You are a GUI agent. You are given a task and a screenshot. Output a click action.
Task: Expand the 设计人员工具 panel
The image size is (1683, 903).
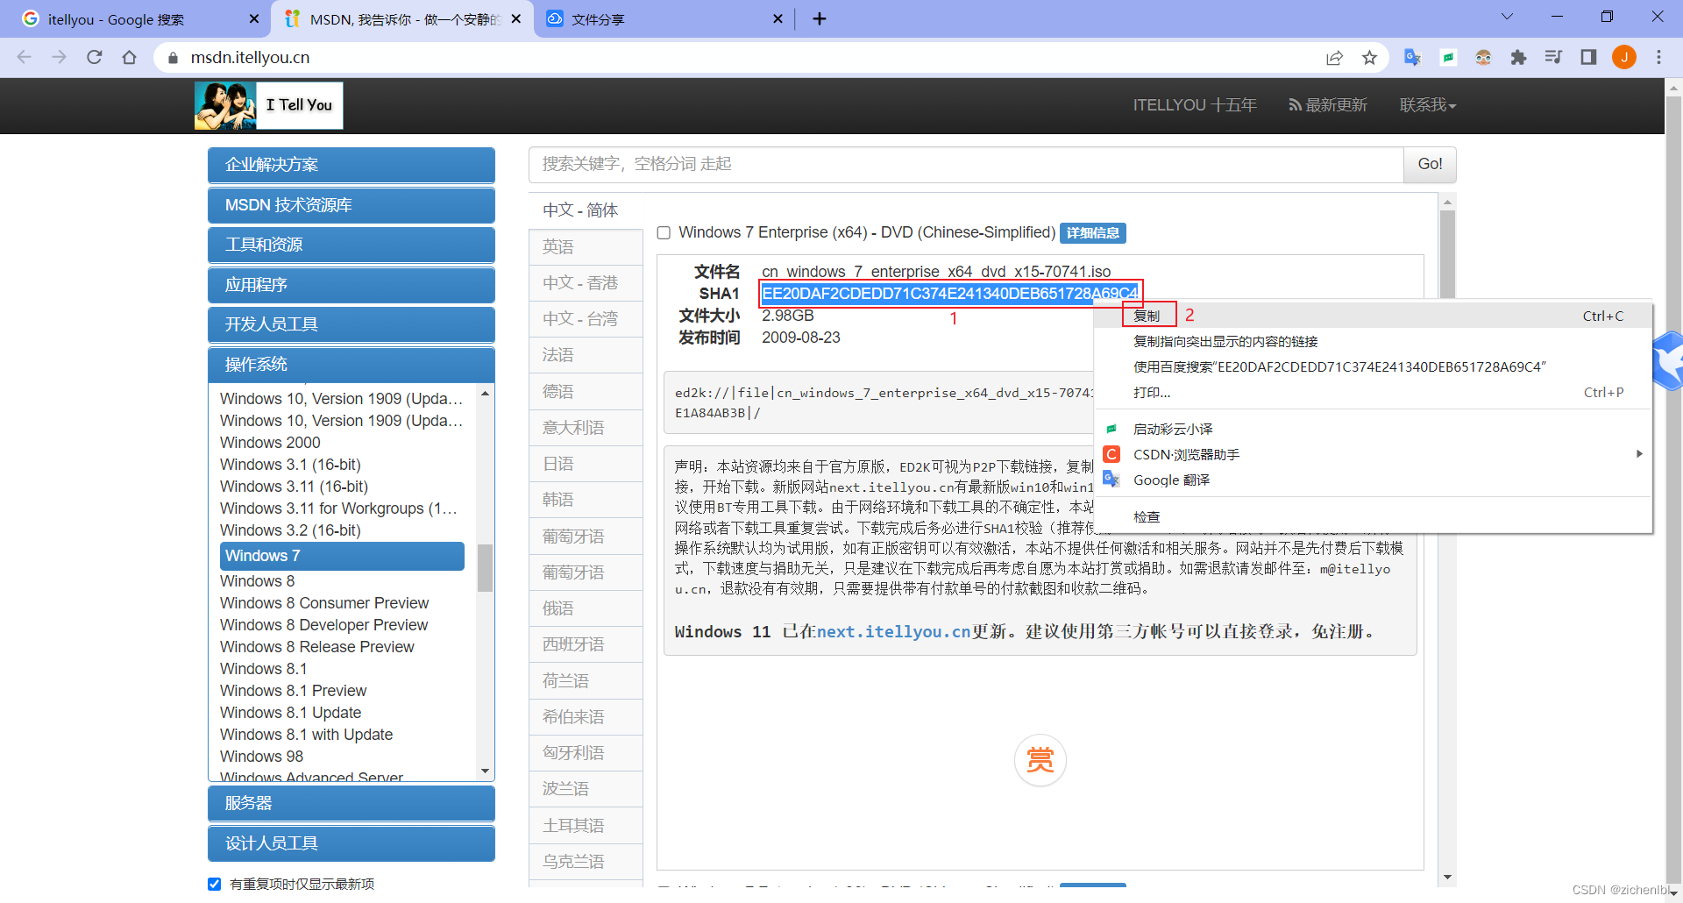point(352,843)
